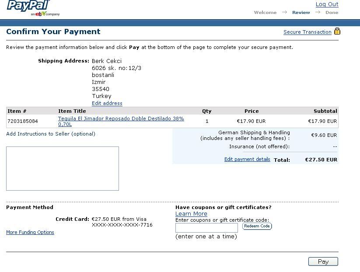Select the Done step in progress bar
Viewport: 360px width, 272px height.
(x=332, y=12)
